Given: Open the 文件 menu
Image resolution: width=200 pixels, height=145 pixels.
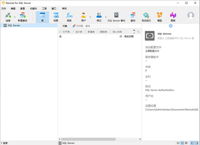Looking at the screenshot, I should pyautogui.click(x=3, y=8).
